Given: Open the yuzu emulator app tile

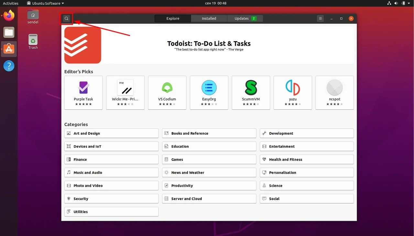Looking at the screenshot, I should [x=293, y=93].
